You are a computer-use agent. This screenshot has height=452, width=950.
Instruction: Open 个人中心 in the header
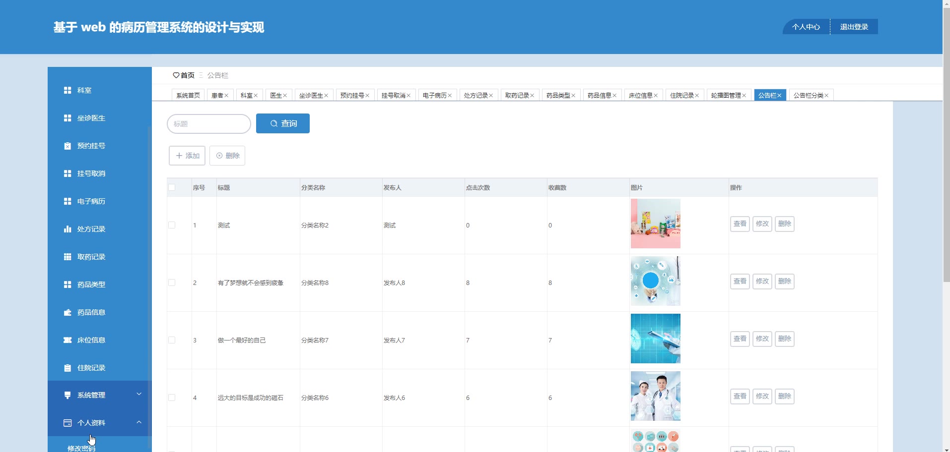pyautogui.click(x=806, y=27)
